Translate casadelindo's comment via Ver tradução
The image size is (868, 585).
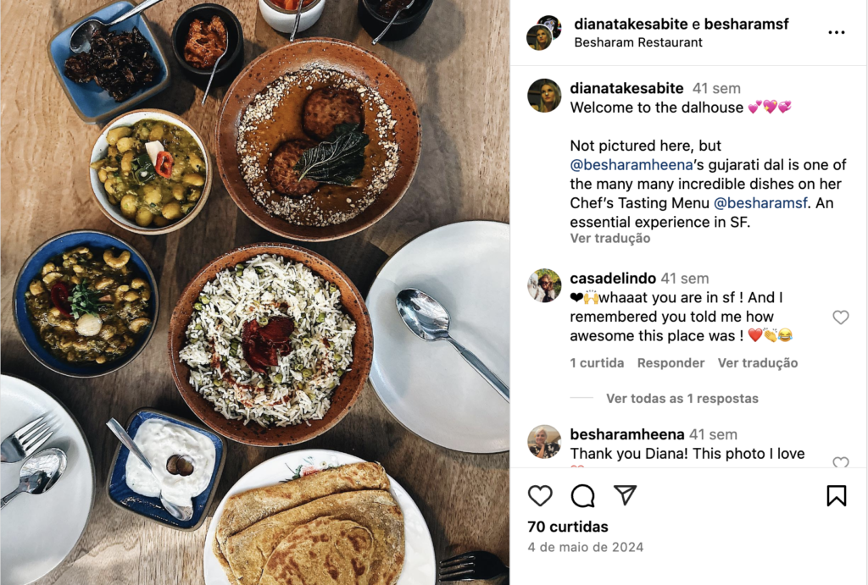(x=757, y=362)
